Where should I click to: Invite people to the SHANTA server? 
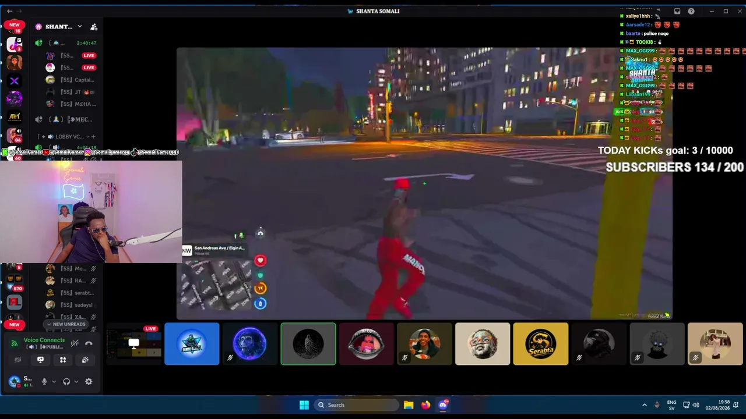tap(94, 27)
